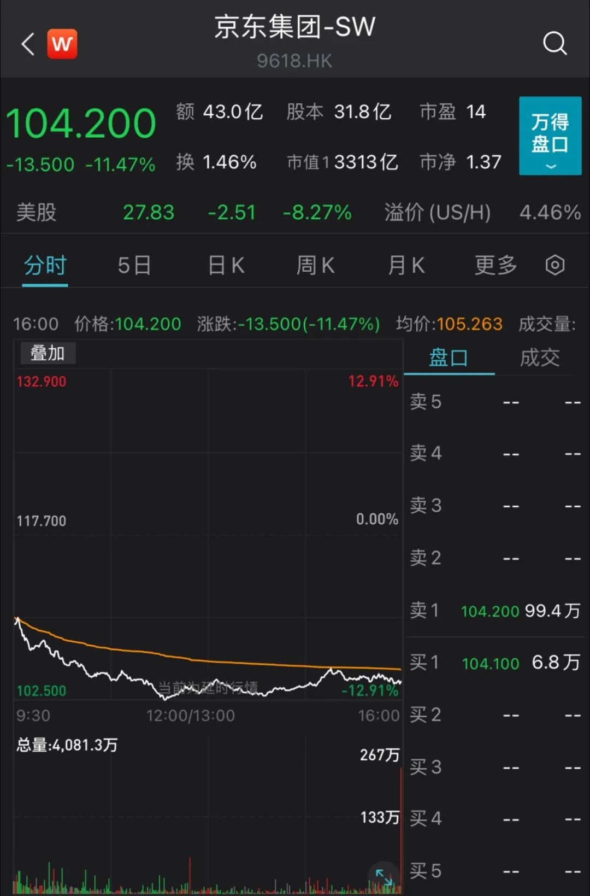
Task: Tap the 买4 order row label
Action: click(x=426, y=818)
